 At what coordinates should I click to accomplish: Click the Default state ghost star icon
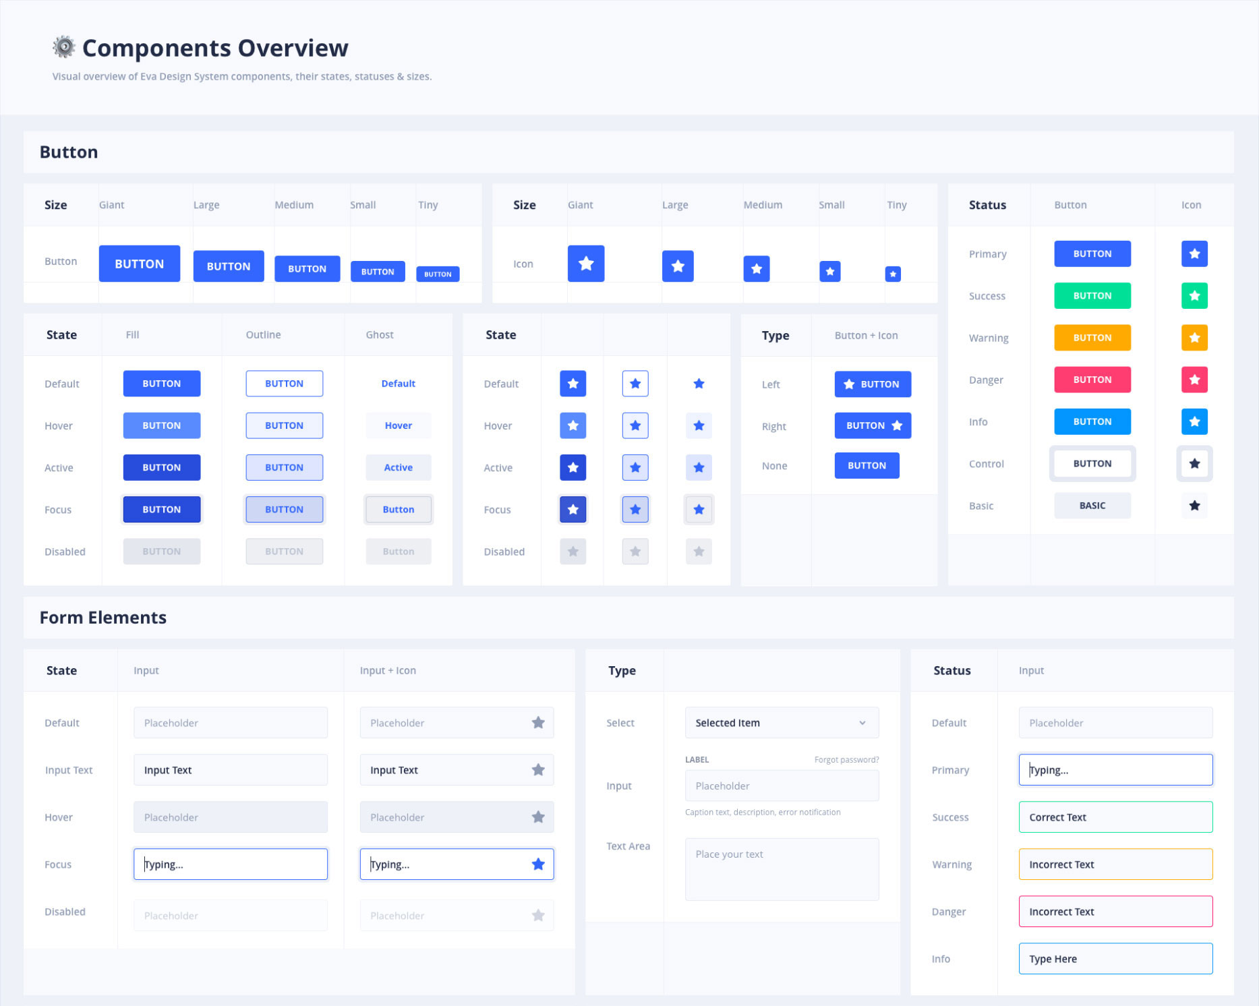(x=699, y=384)
